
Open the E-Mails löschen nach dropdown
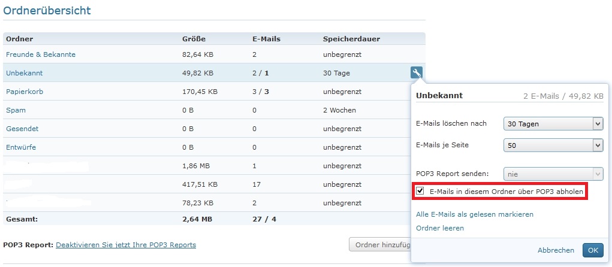point(553,124)
